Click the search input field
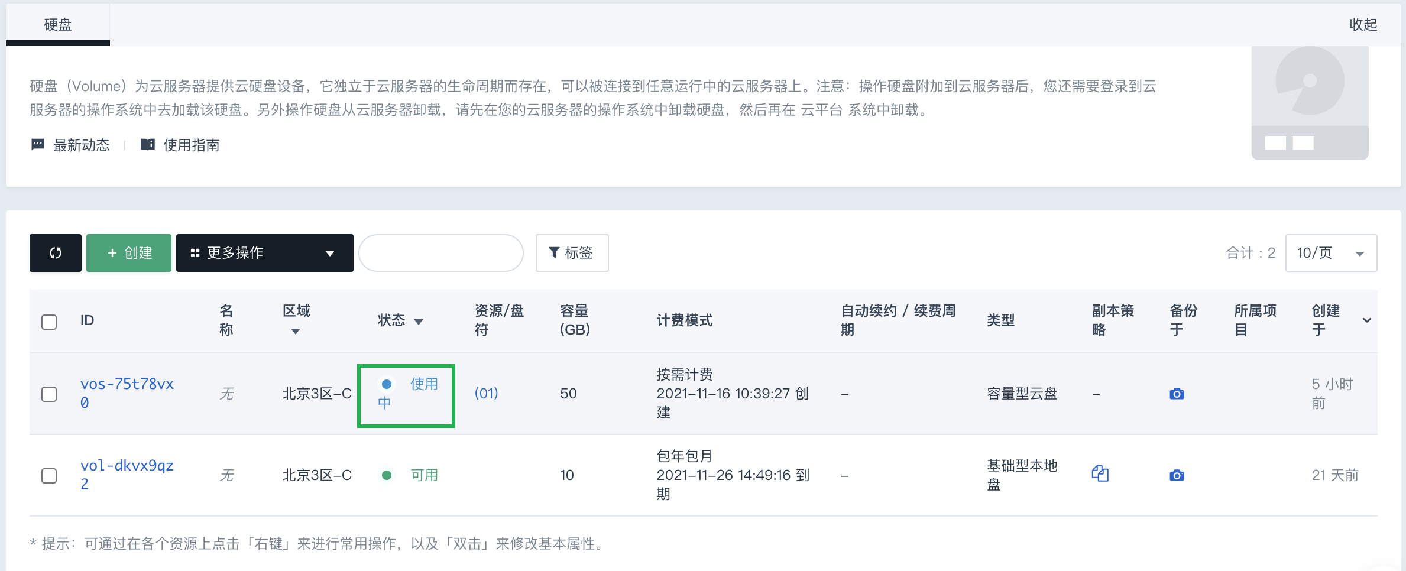1406x571 pixels. pos(441,253)
